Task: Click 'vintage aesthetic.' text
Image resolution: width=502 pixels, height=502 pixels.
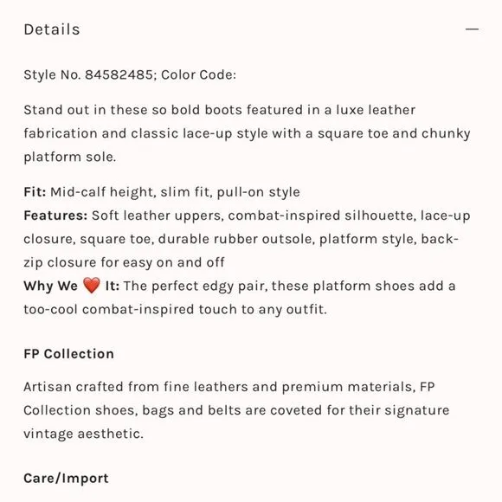Action: coord(84,434)
